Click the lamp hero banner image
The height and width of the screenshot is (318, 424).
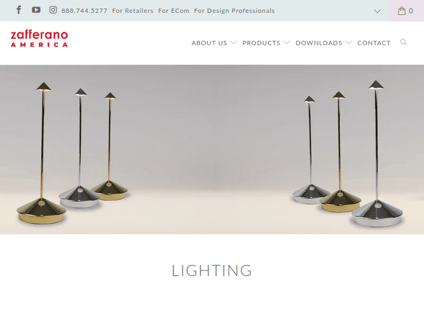pyautogui.click(x=212, y=150)
